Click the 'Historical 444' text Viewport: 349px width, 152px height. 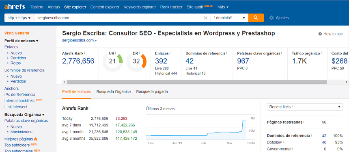click(x=166, y=73)
